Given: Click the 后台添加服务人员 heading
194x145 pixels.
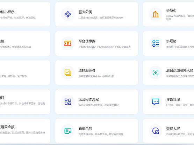Looking at the screenshot, I should [180, 70].
